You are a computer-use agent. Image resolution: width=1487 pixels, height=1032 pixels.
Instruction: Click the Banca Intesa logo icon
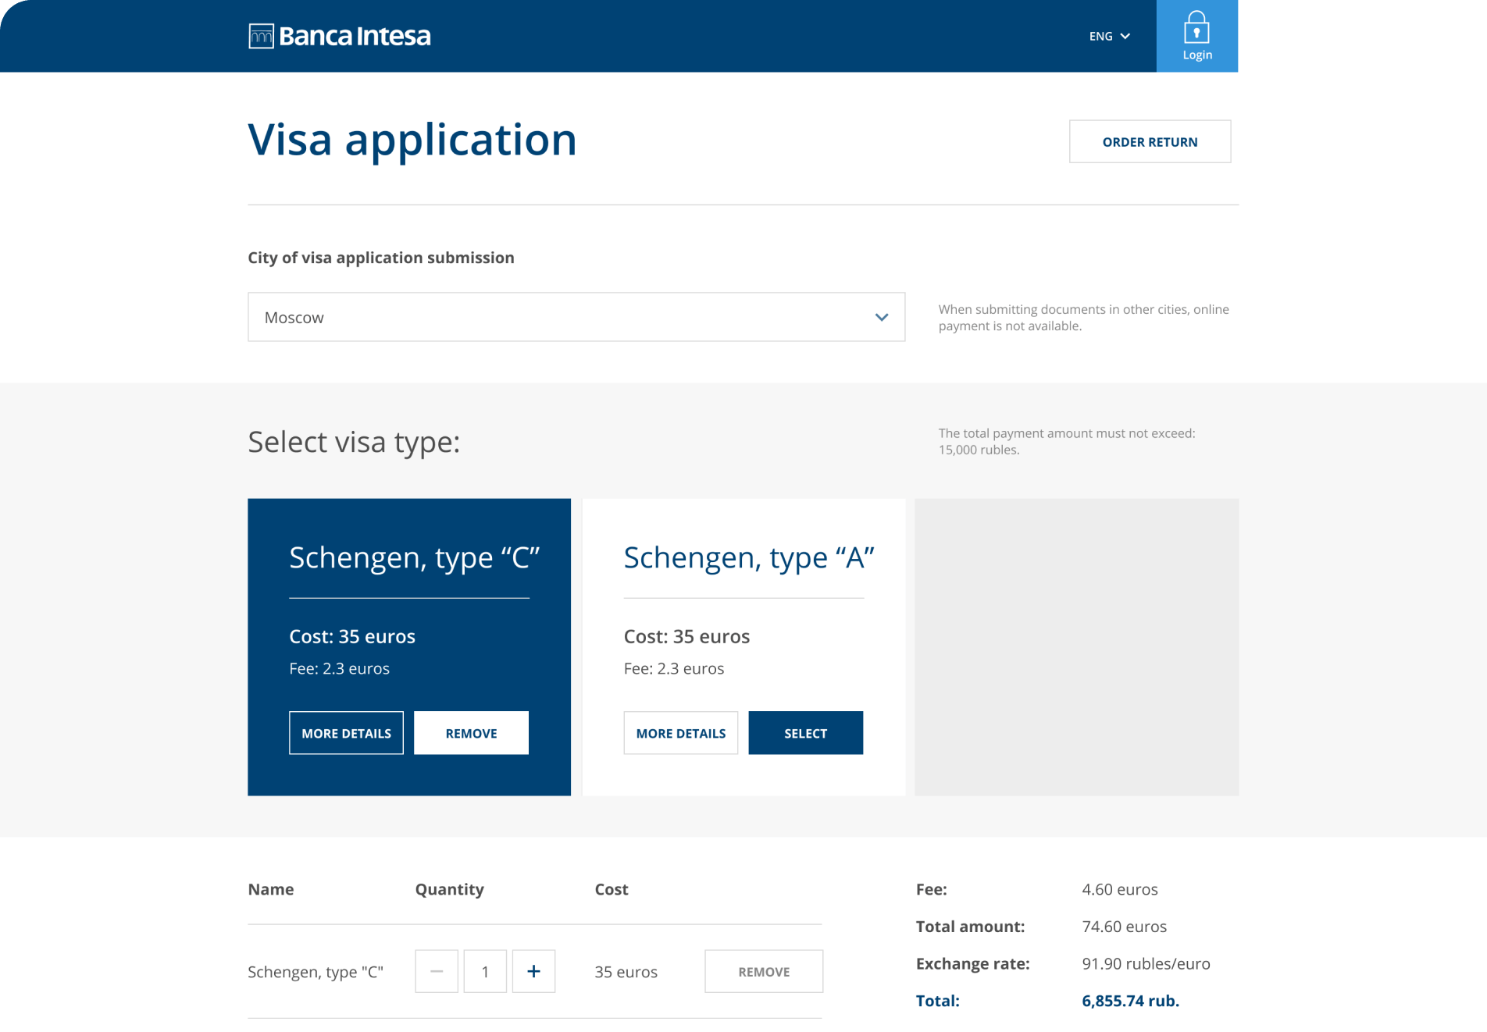[261, 36]
